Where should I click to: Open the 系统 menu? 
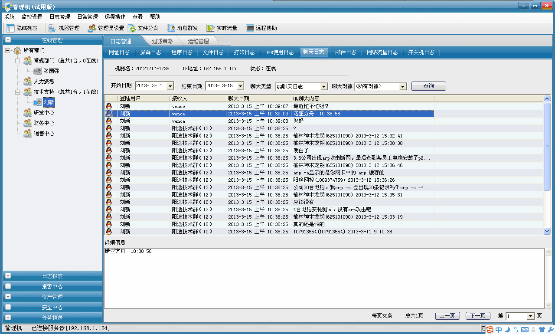pos(10,17)
